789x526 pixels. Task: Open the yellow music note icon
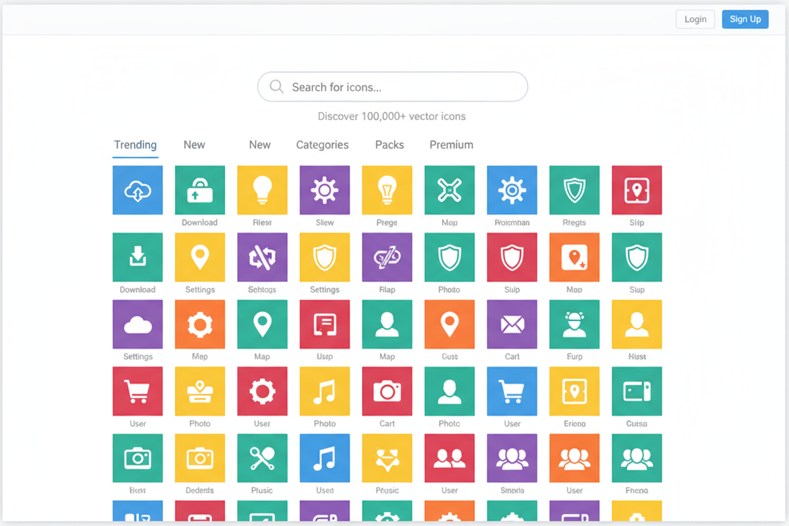(324, 391)
